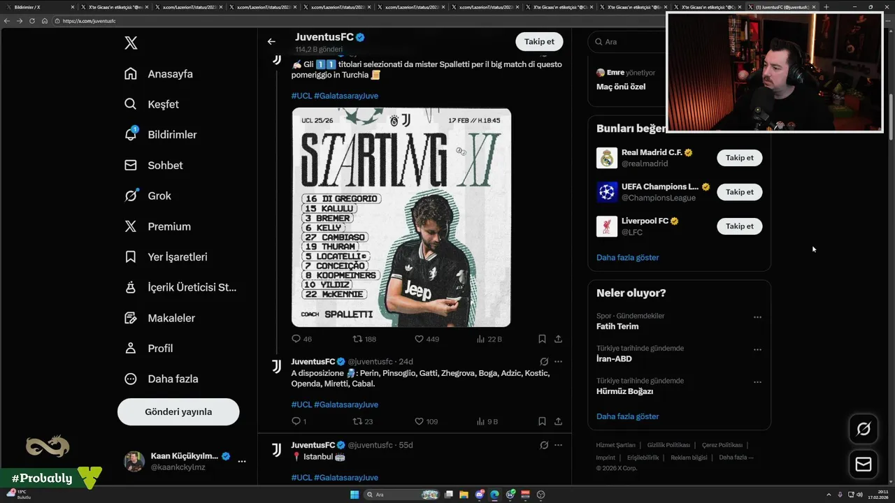The image size is (895, 503).
Task: Open Keşfet explore page
Action: coord(152,104)
